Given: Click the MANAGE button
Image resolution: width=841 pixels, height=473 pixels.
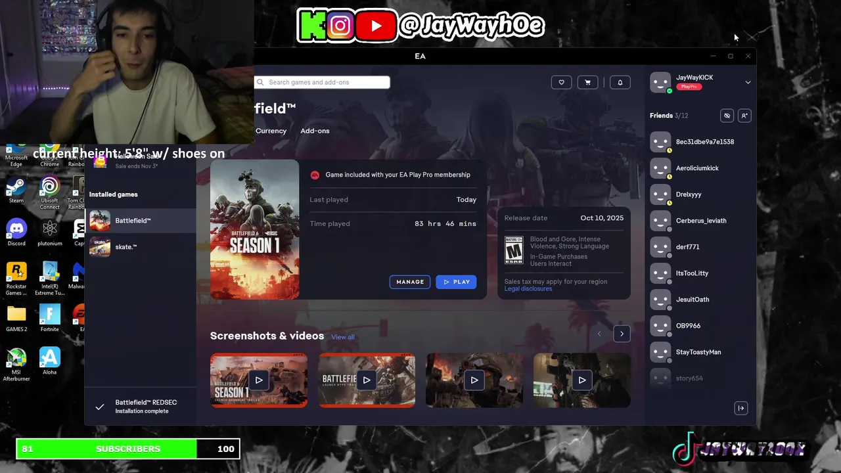Looking at the screenshot, I should [410, 282].
